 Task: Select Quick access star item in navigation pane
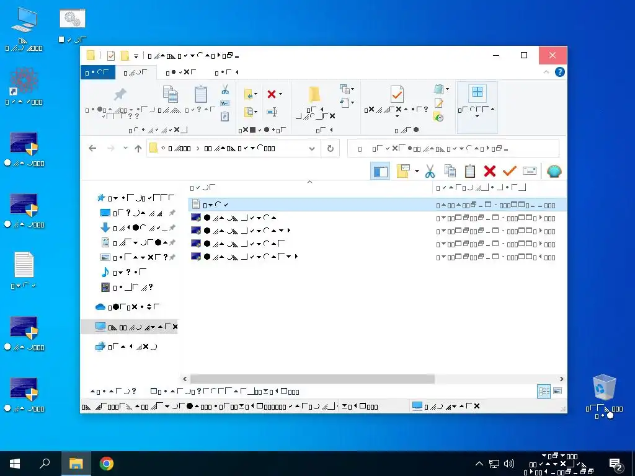pyautogui.click(x=136, y=198)
